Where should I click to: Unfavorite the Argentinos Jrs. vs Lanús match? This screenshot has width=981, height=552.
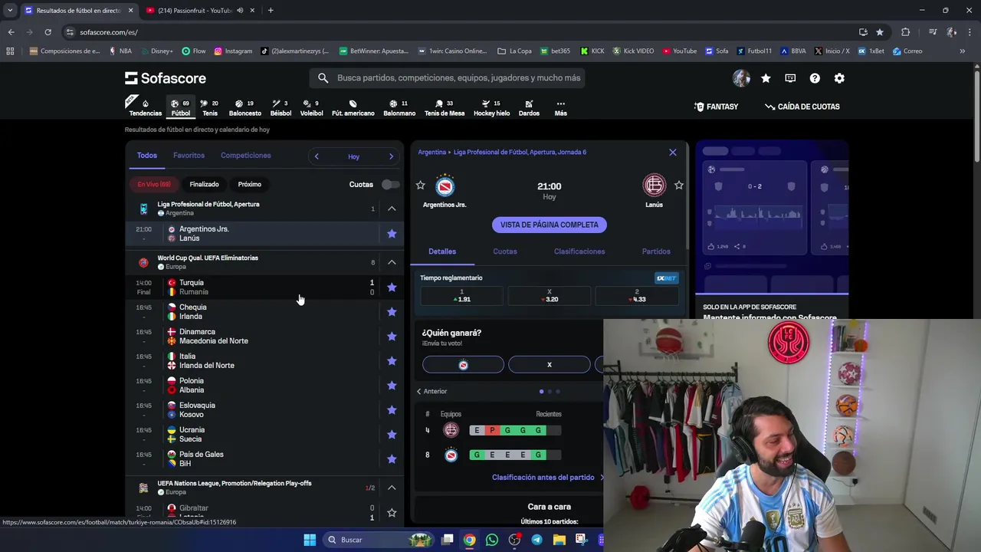[392, 234]
